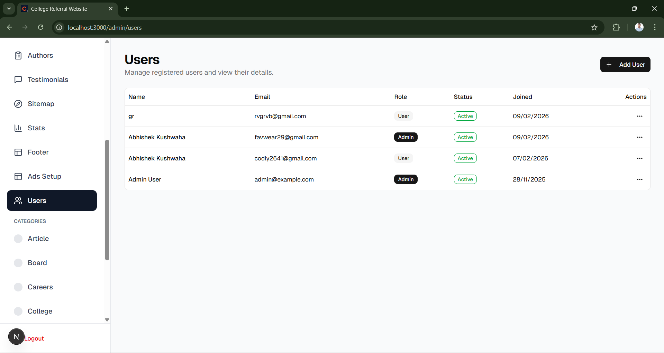Screen dimensions: 664x353
Task: Expand actions menu for admin@example.com
Action: pos(639,179)
